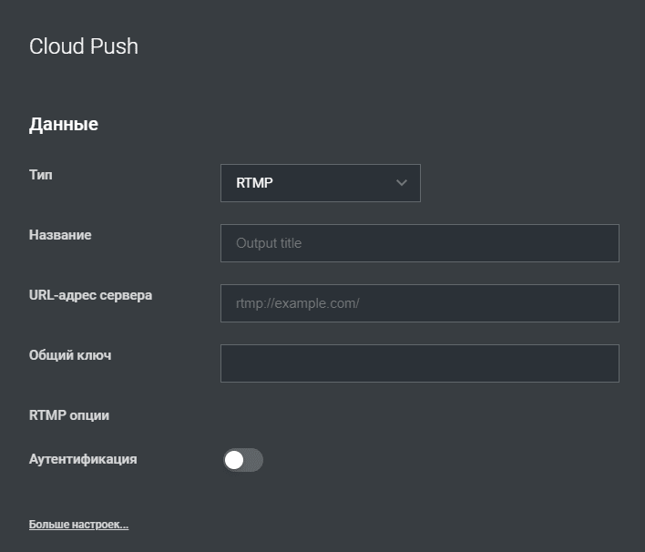This screenshot has width=645, height=552.
Task: Click the Аутентификация label text
Action: coord(83,459)
